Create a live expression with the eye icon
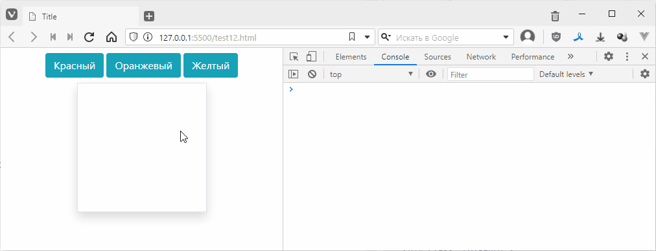Screen dimensions: 656x251 [431, 74]
